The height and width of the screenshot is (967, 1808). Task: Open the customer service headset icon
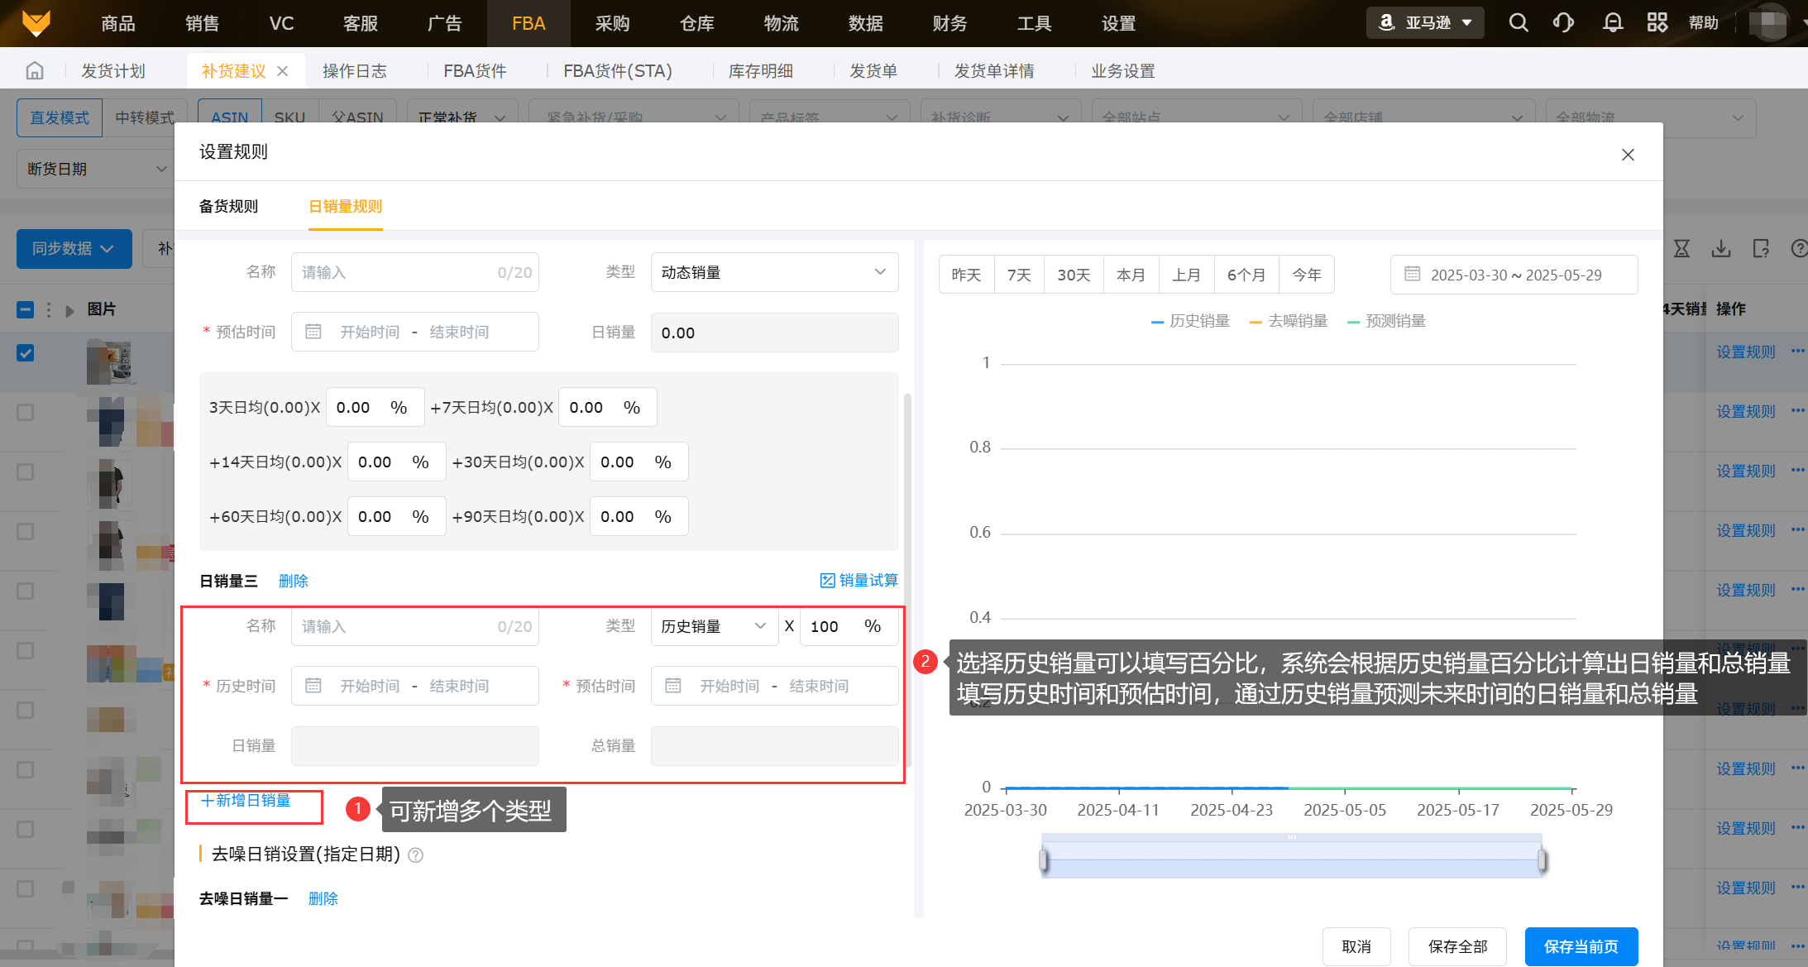coord(1563,22)
